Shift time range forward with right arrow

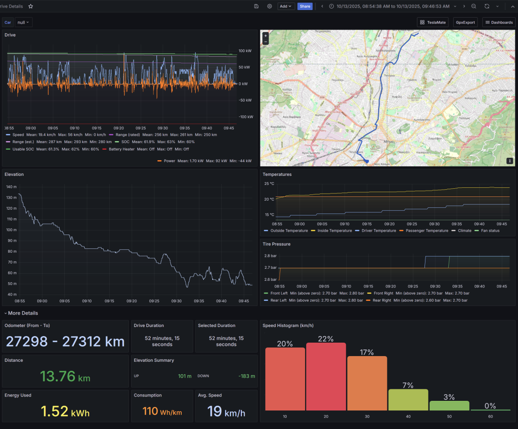[464, 6]
